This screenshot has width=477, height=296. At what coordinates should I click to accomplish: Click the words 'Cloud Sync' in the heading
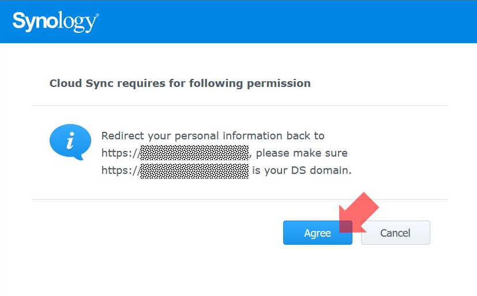point(81,84)
